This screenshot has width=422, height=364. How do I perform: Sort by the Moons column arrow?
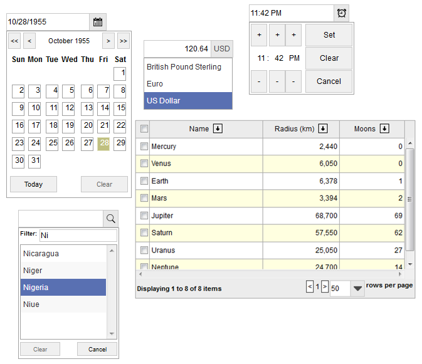(384, 129)
